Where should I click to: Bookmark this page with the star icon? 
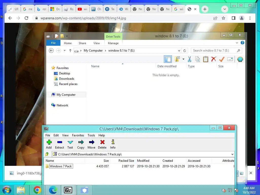coord(223,18)
